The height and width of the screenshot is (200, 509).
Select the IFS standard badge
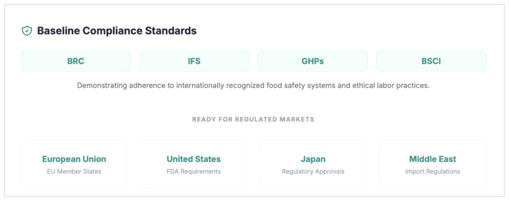[x=194, y=61]
